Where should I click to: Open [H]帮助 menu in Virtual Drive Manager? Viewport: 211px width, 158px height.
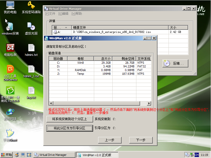pos(77,14)
